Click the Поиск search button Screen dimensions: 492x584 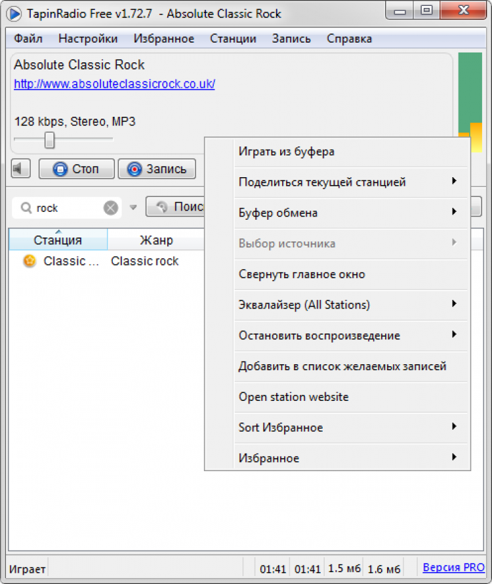[x=175, y=207]
